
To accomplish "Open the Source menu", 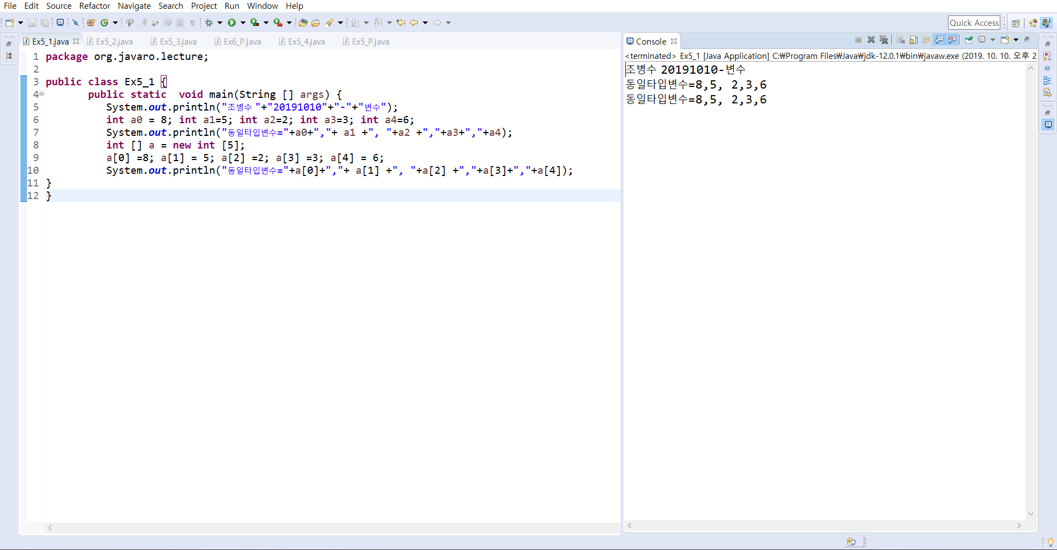I will coord(59,5).
